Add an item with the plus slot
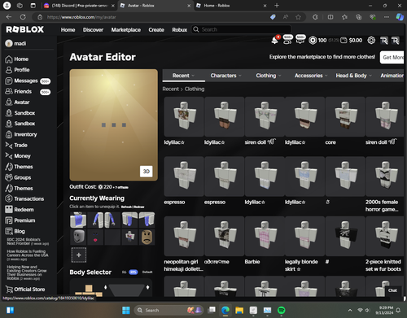 point(79,255)
